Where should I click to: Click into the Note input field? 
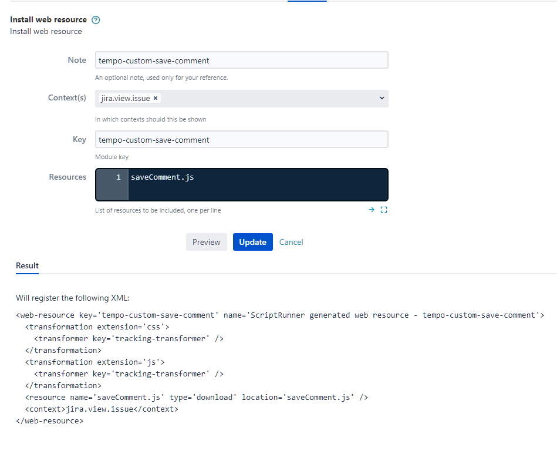(x=242, y=60)
